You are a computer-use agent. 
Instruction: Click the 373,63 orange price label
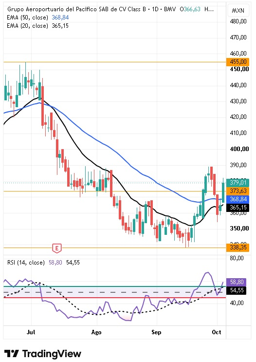point(238,191)
